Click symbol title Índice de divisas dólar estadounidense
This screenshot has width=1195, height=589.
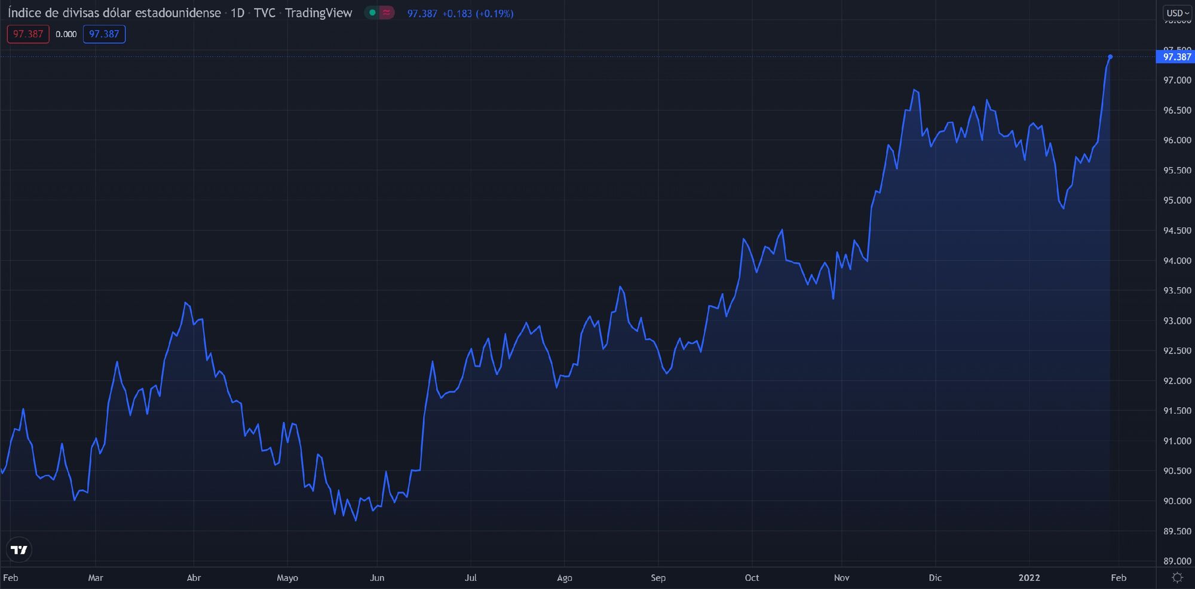click(x=114, y=13)
